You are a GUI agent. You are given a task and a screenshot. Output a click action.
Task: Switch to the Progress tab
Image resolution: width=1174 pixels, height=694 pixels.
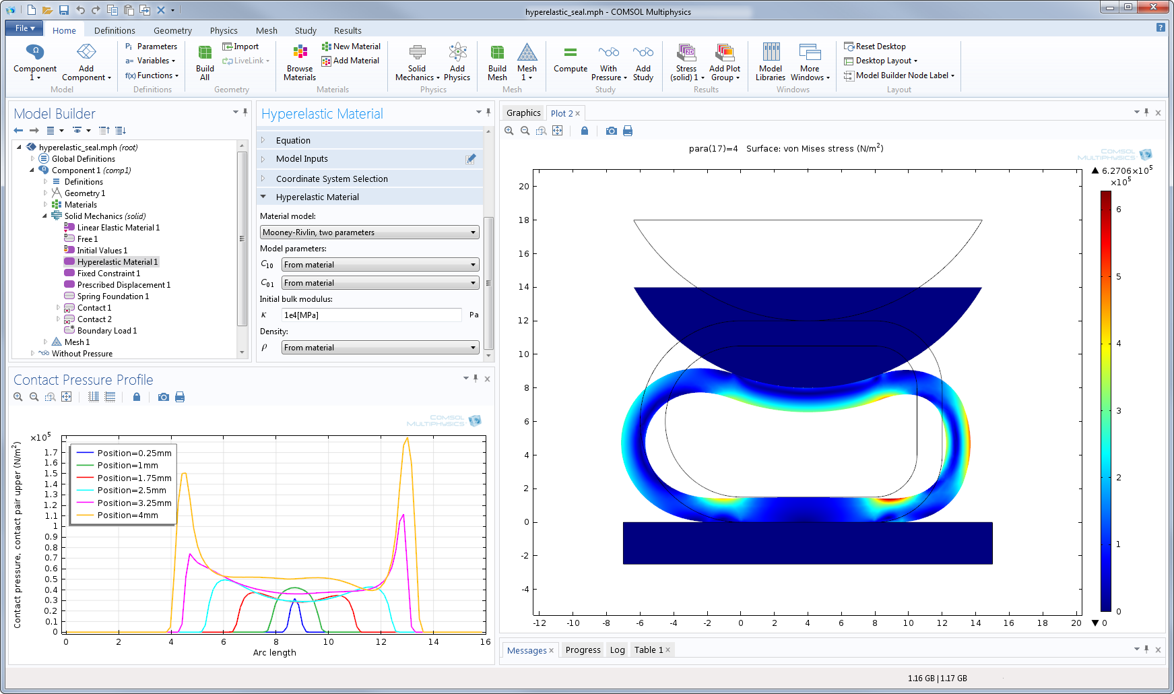pos(583,650)
